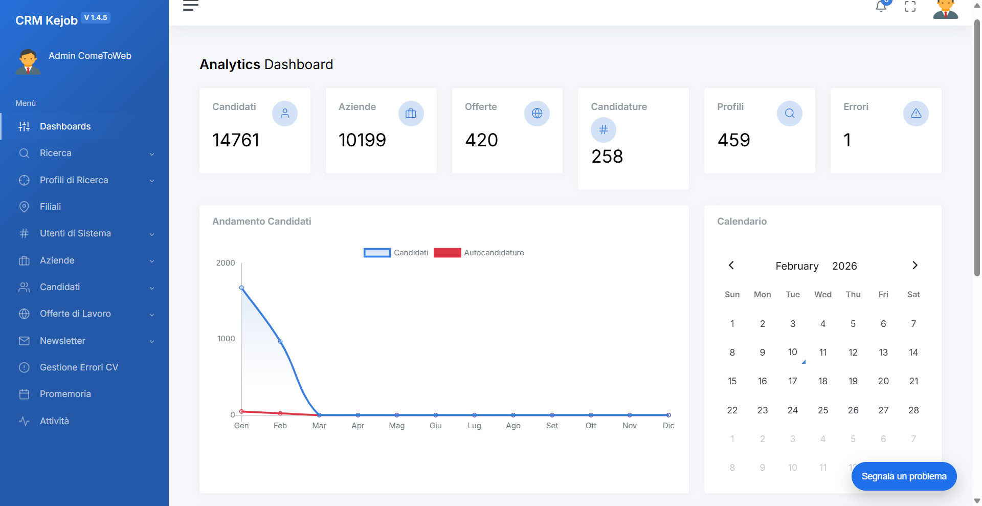Image resolution: width=982 pixels, height=506 pixels.
Task: Toggle fullscreen mode icon
Action: 910,6
